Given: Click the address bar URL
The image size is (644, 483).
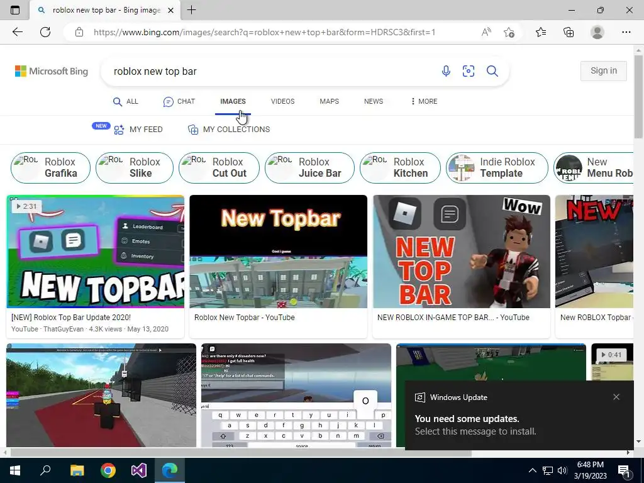Looking at the screenshot, I should pos(264,32).
